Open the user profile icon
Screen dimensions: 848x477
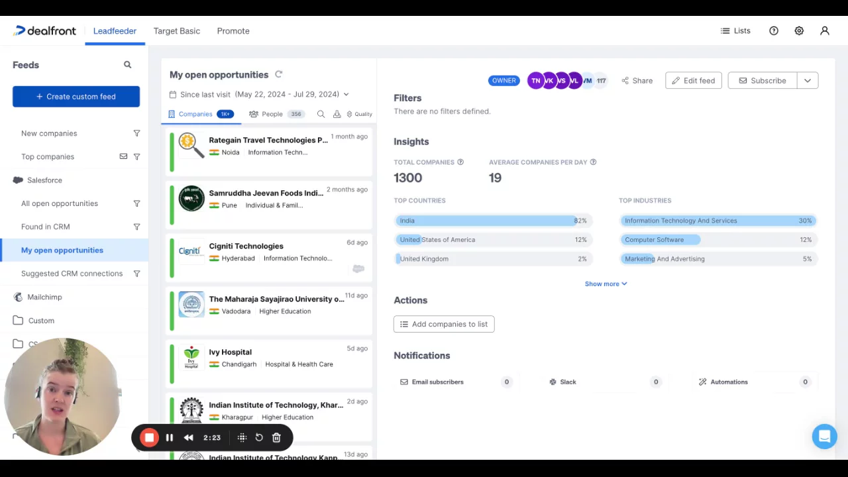click(824, 31)
